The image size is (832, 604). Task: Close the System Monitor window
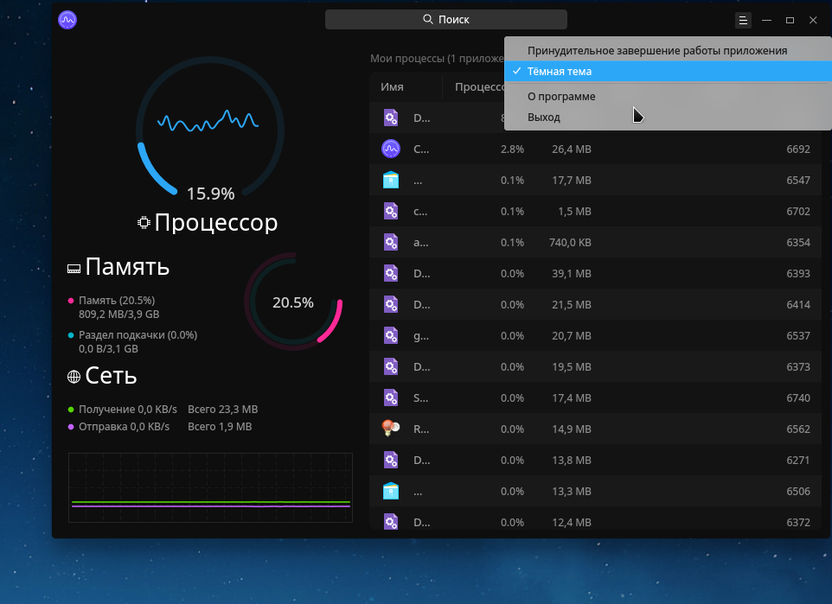coord(813,20)
